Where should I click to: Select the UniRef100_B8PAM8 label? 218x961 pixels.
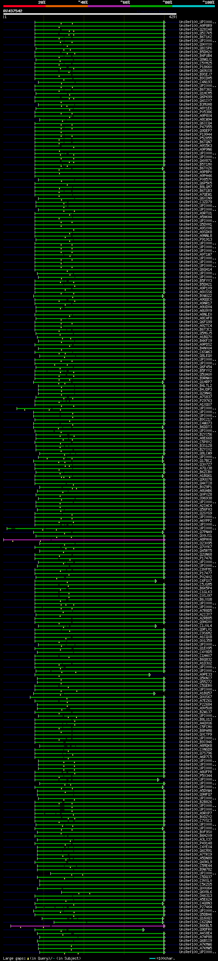[196, 731]
